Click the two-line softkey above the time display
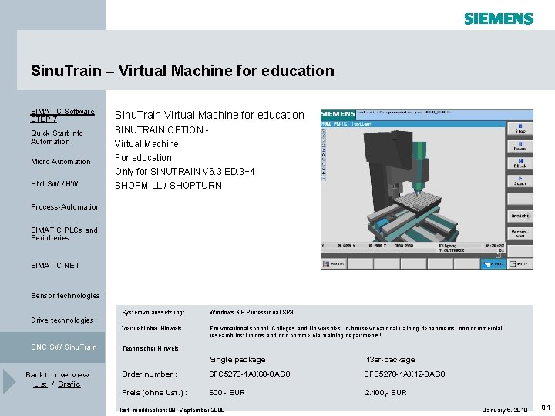Image resolution: width=555 pixels, height=416 pixels. [520, 233]
